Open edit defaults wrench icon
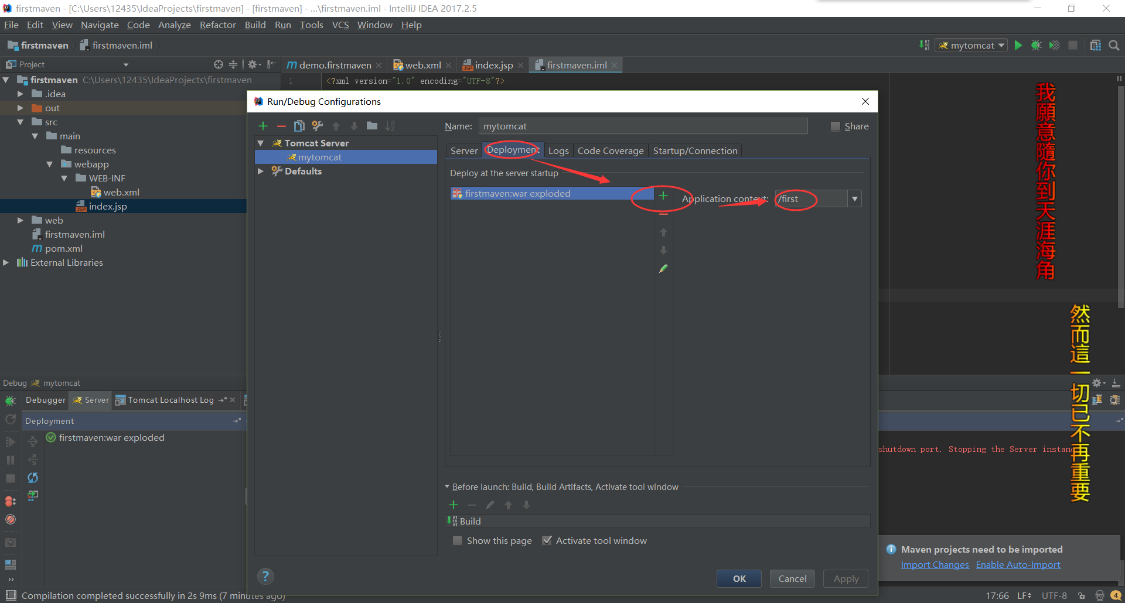Viewport: 1125px width, 603px height. coord(318,126)
